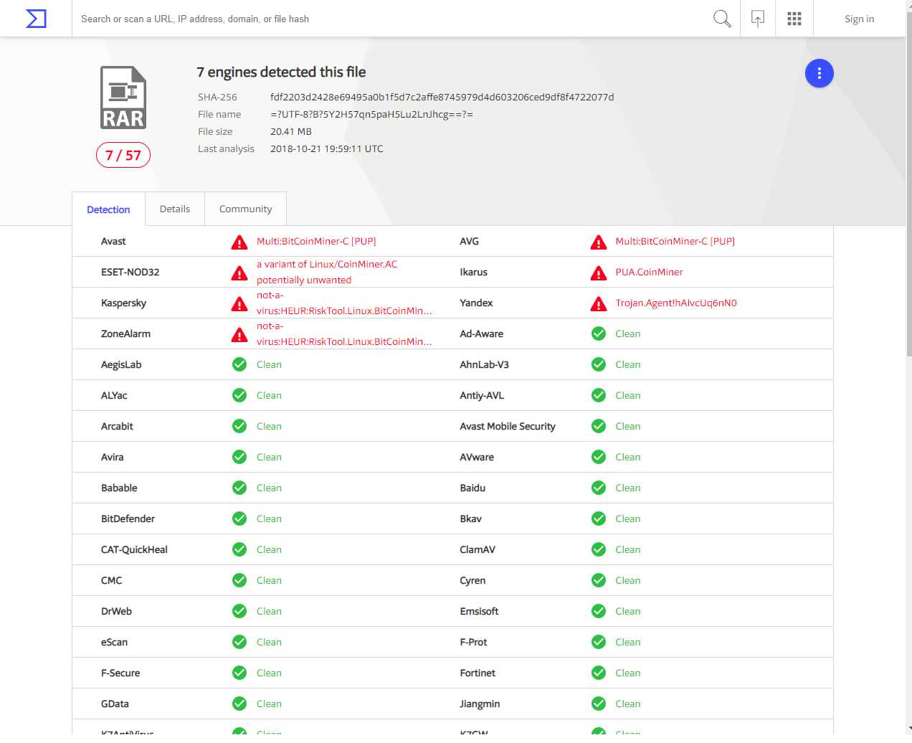This screenshot has height=743, width=912.
Task: Click the 20.41 MB file size
Action: [x=291, y=131]
